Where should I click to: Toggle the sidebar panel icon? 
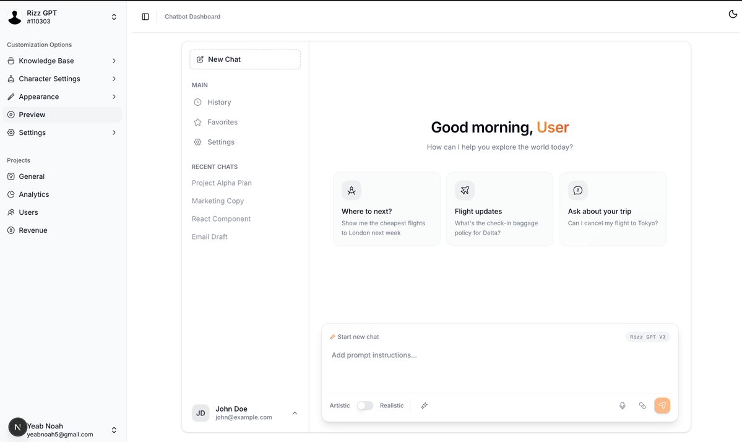point(145,17)
